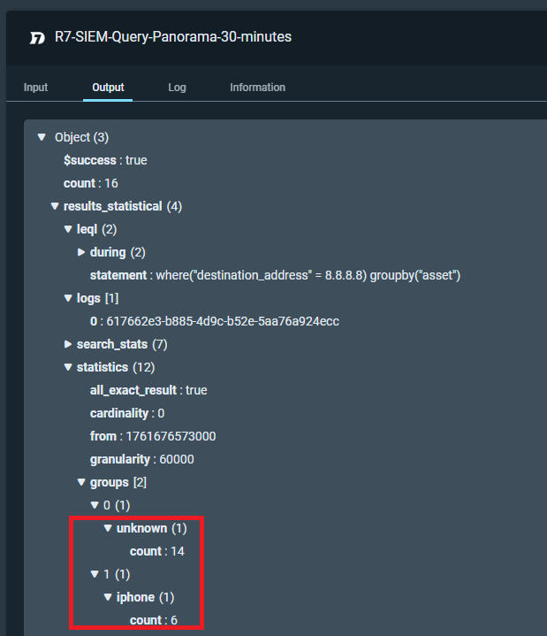The image size is (547, 636).
Task: Switch to the Input tab
Action: point(35,88)
